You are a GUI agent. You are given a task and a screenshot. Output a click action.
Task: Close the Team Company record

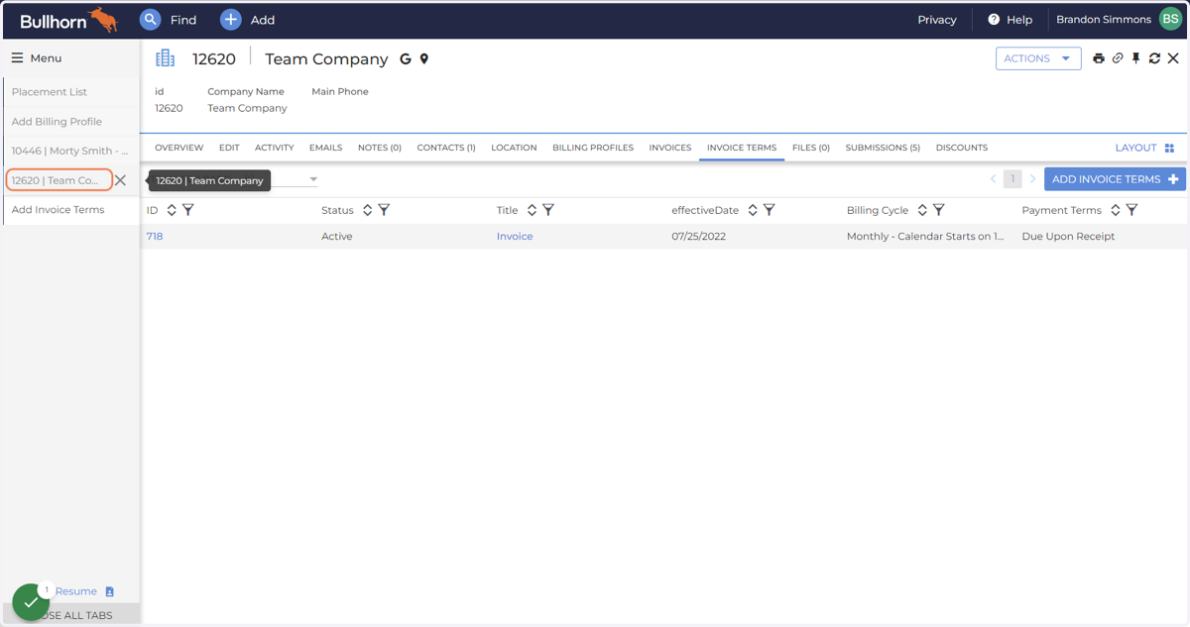1173,58
